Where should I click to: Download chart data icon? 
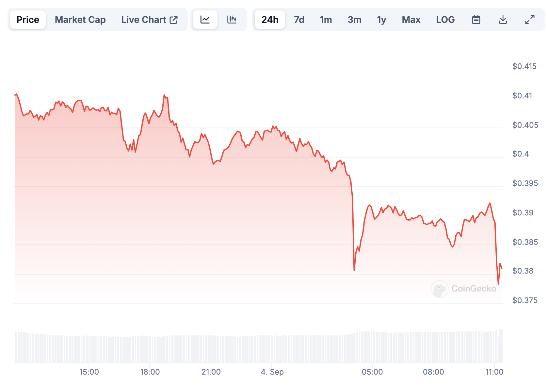tap(503, 20)
